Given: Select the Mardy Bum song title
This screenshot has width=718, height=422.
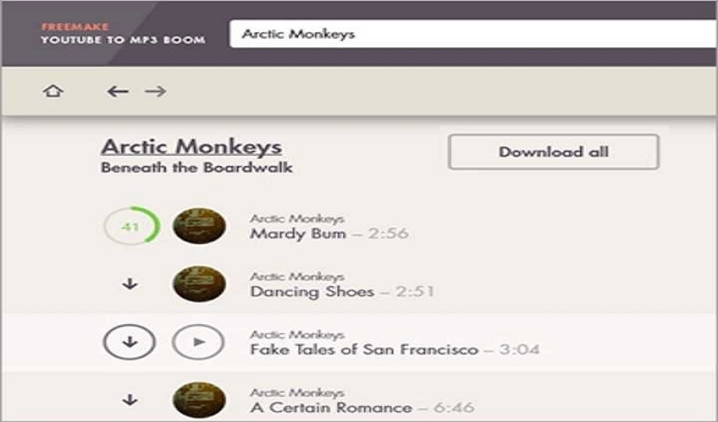Looking at the screenshot, I should click(298, 234).
